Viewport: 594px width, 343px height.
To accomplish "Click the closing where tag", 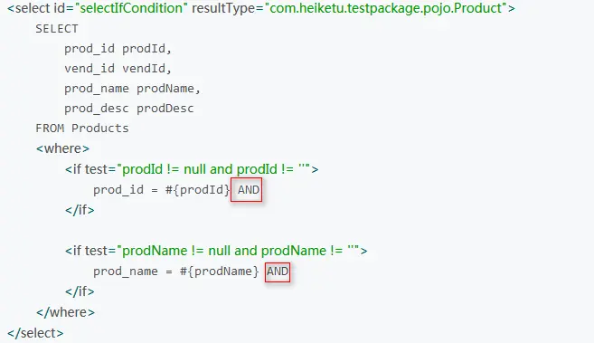I will (65, 312).
